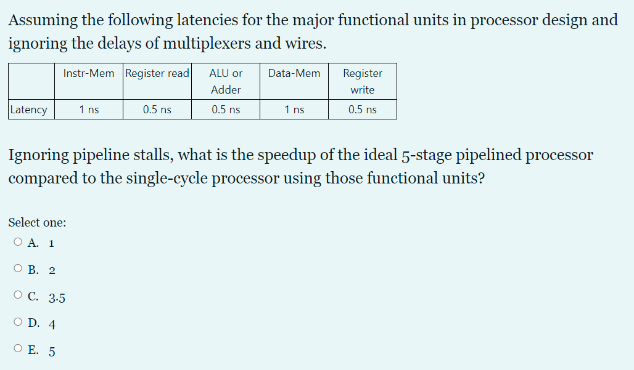Screen dimensions: 634x370
Task: Click the Instr-Mem column header
Action: (x=88, y=73)
